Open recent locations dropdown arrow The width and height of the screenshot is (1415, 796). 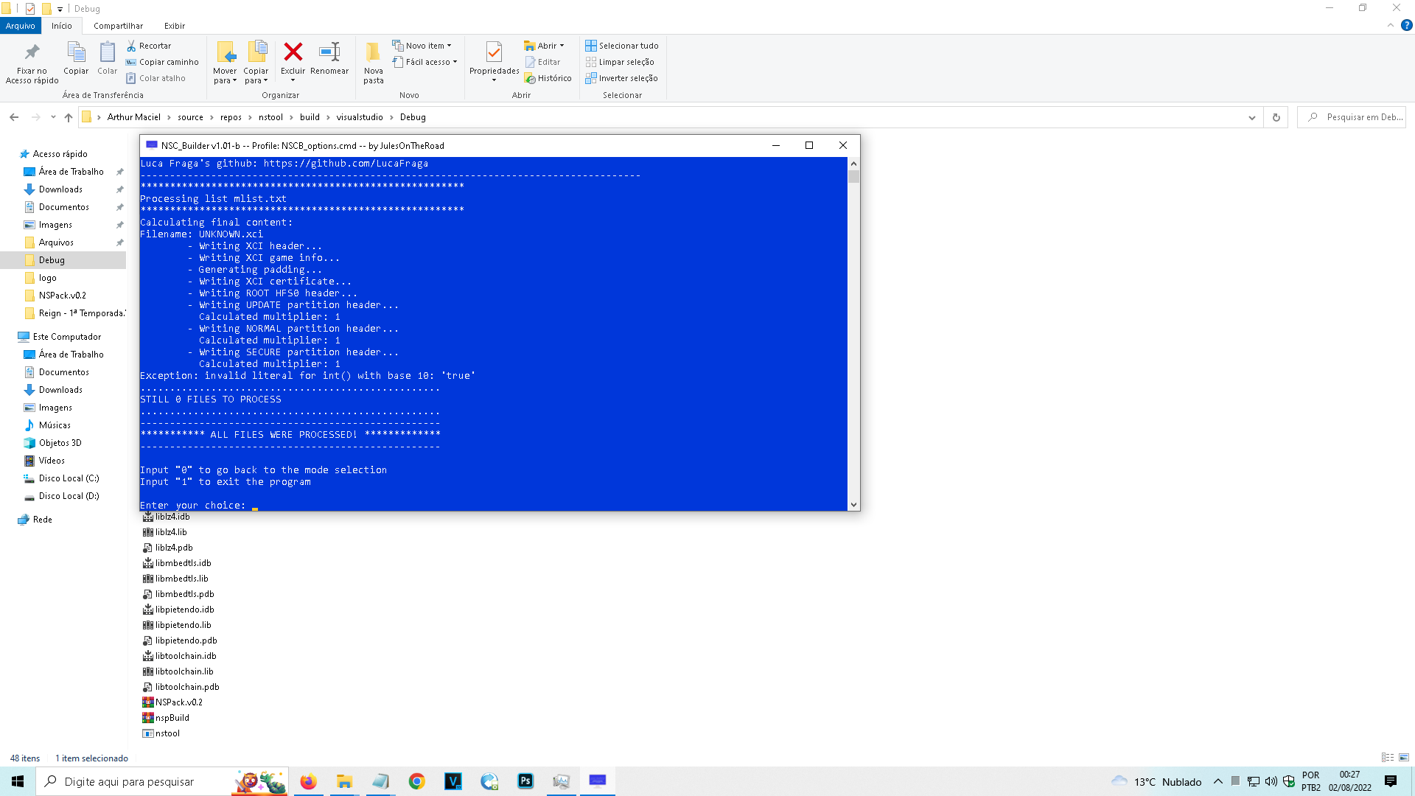coord(53,117)
